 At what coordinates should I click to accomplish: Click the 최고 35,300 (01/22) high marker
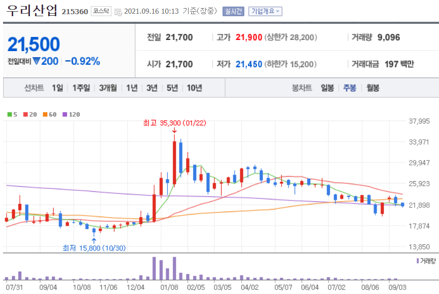pos(174,123)
